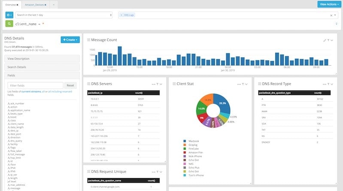
Task: Click the Message Count drag handle icon
Action: [88, 40]
